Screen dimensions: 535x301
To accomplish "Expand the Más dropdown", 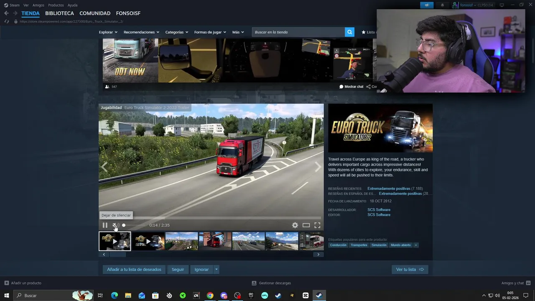I will pyautogui.click(x=238, y=32).
